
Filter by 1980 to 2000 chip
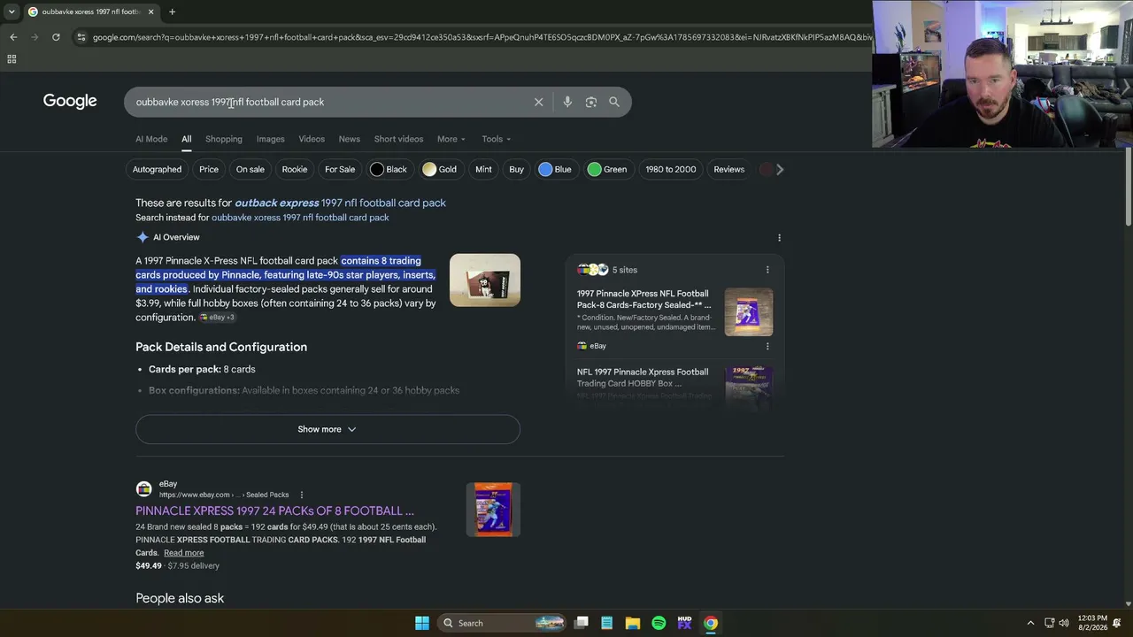tap(671, 169)
